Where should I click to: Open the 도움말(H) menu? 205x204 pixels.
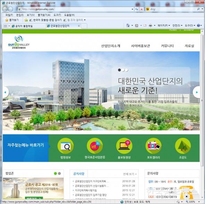tap(69, 15)
